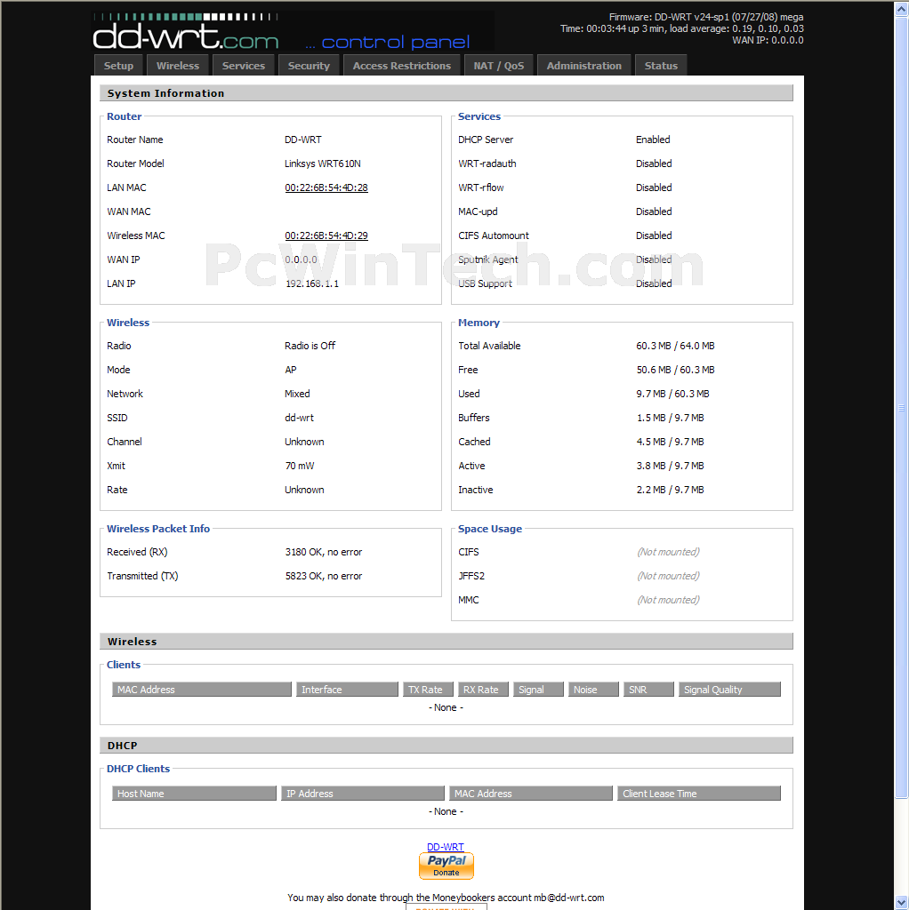Click the Radio is Off status text
The width and height of the screenshot is (909, 910).
tap(310, 346)
